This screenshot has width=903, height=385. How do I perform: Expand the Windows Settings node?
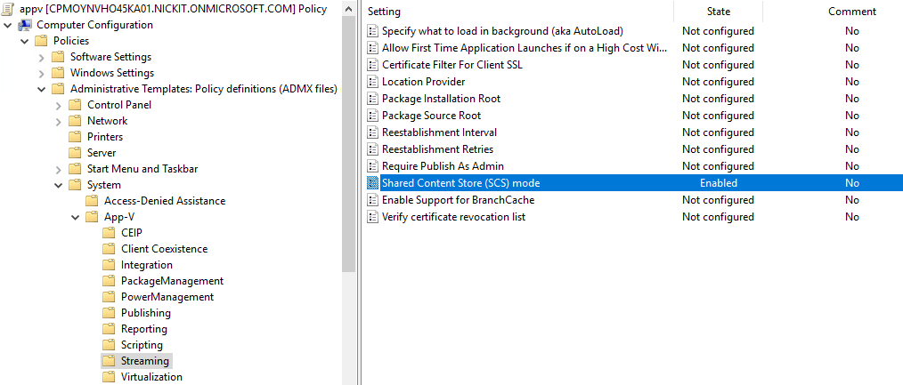click(x=42, y=73)
